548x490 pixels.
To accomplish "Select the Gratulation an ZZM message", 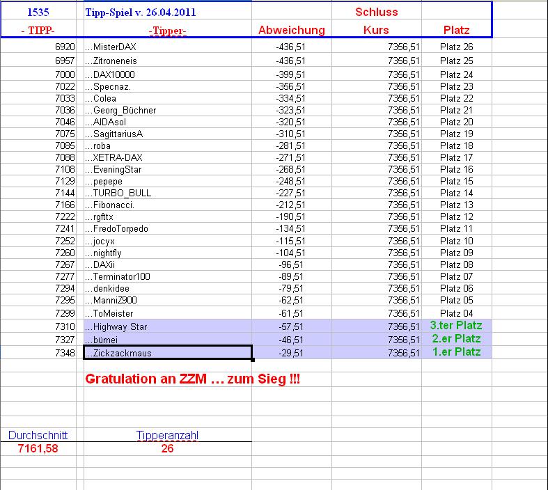I will click(193, 379).
